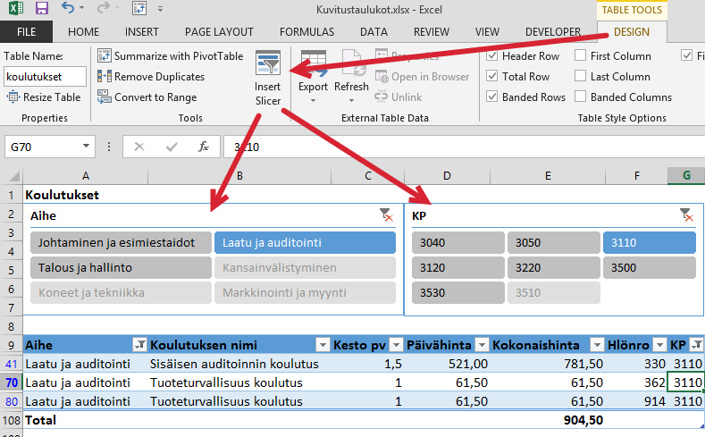This screenshot has height=437, width=705.
Task: Open Koulutuksen nimi column filter dropdown
Action: (322, 345)
